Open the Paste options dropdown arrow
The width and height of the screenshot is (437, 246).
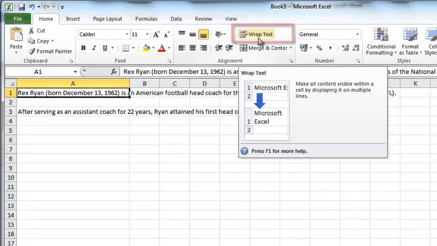click(x=16, y=52)
